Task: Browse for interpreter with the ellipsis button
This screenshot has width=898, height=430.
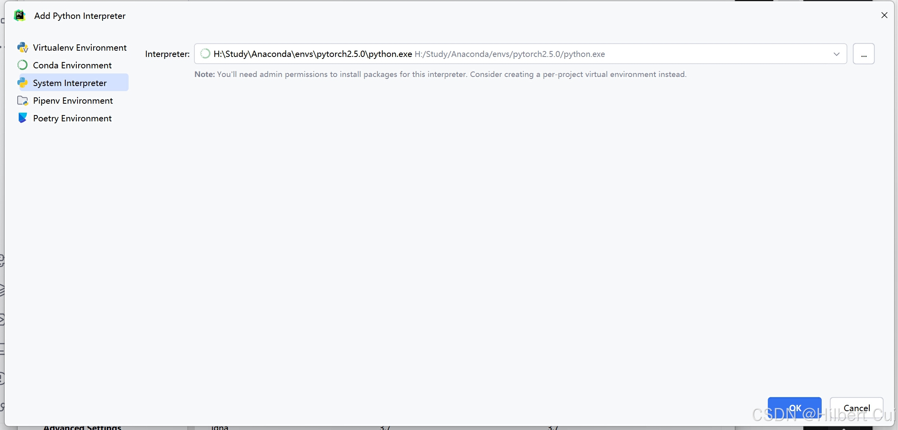Action: [863, 54]
